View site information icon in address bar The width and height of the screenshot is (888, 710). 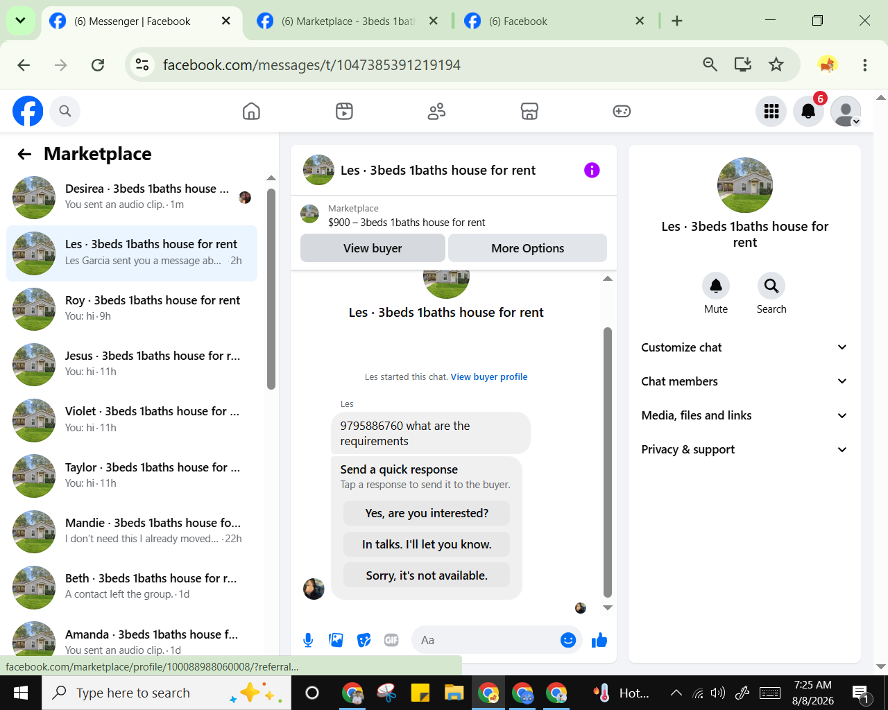tap(142, 64)
